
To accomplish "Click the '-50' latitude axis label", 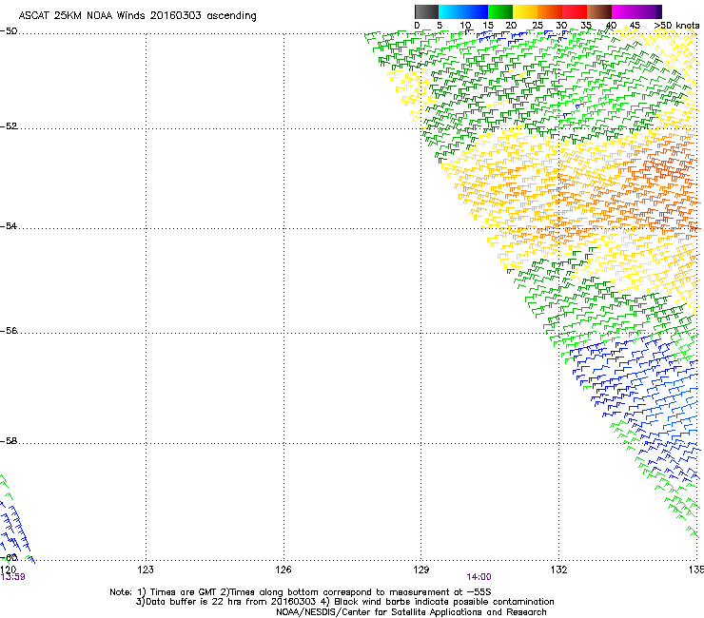I will (x=9, y=31).
